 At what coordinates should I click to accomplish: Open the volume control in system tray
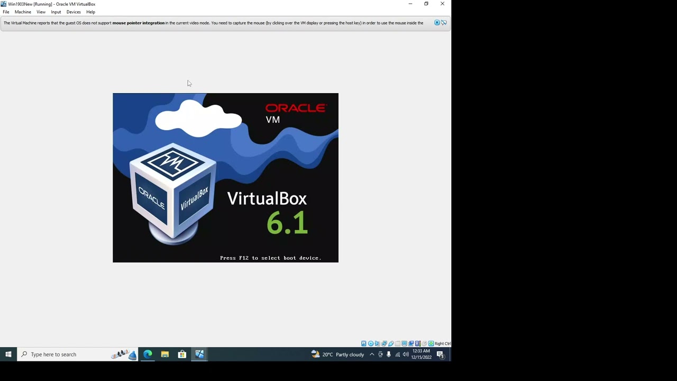[x=406, y=355]
